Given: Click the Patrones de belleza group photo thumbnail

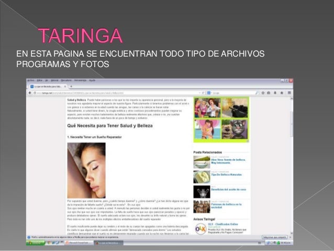Looking at the screenshot, I should (x=202, y=206).
